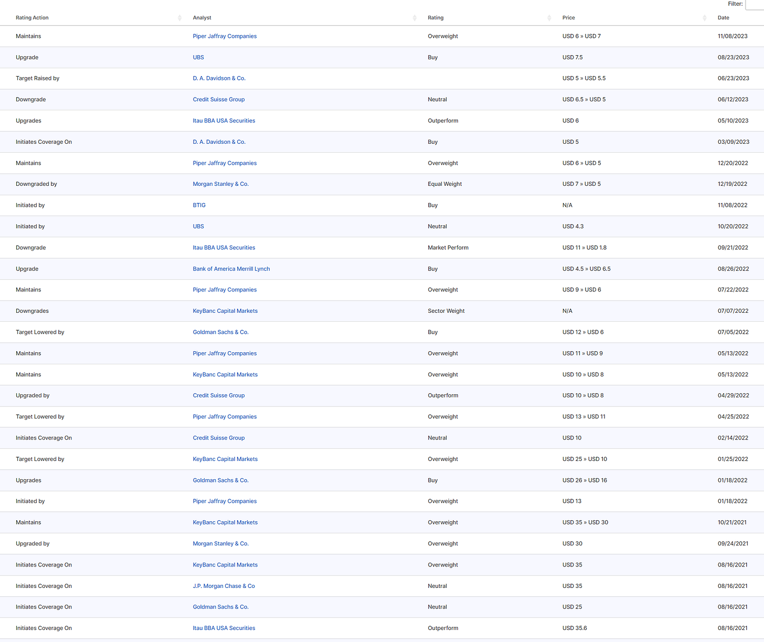Open D. A. Davidson link dated 06/23/2023
764x642 pixels.
(x=219, y=78)
